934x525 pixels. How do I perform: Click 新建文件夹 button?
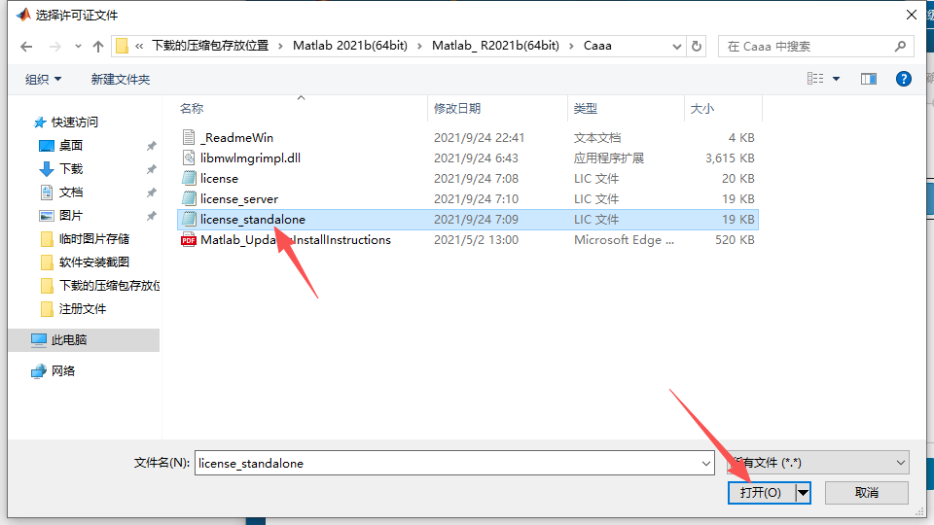(121, 79)
